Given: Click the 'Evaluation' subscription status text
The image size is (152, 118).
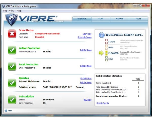Looking at the screenshot, I should (48, 100).
